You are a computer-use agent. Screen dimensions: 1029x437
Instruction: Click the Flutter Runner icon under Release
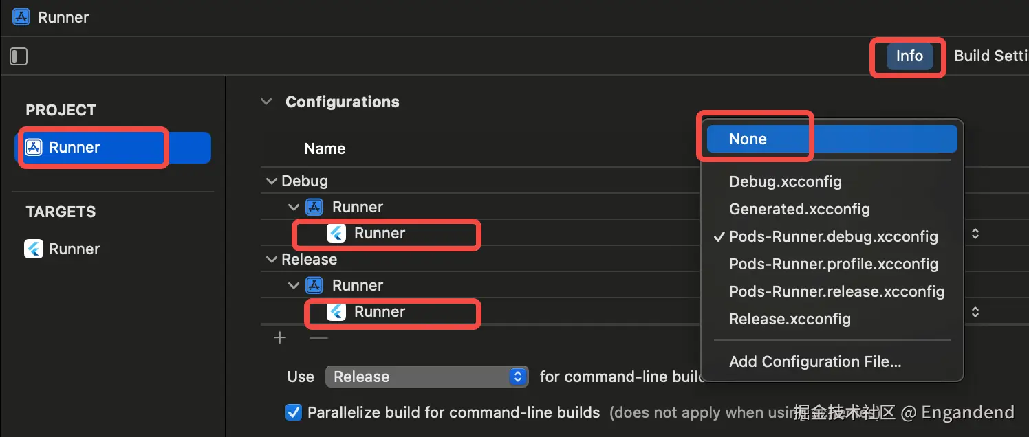[336, 312]
